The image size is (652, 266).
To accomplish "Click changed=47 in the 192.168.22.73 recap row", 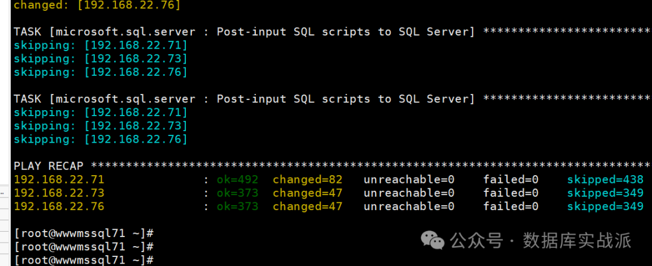I will 307,193.
